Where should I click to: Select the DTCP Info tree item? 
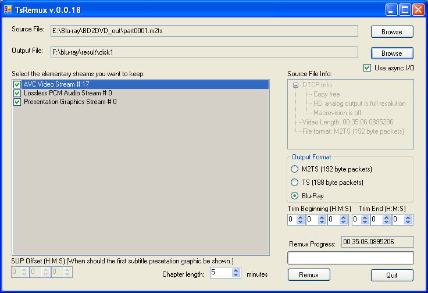click(x=317, y=85)
